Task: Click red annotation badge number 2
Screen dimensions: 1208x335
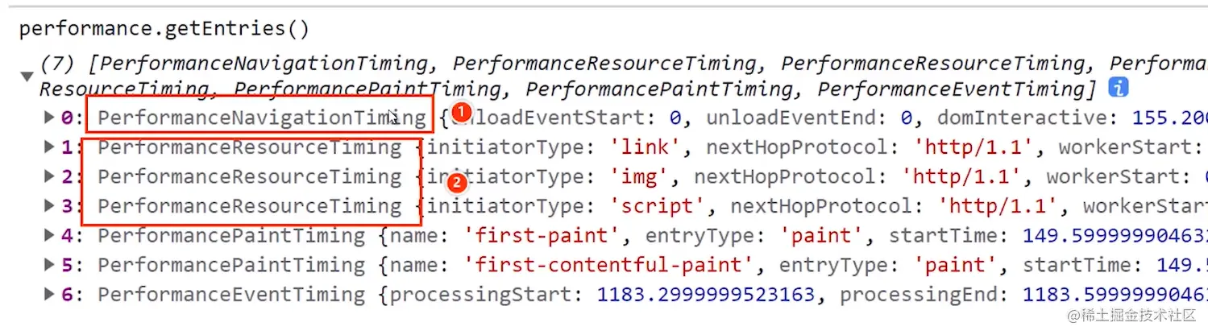Action: coord(456,182)
